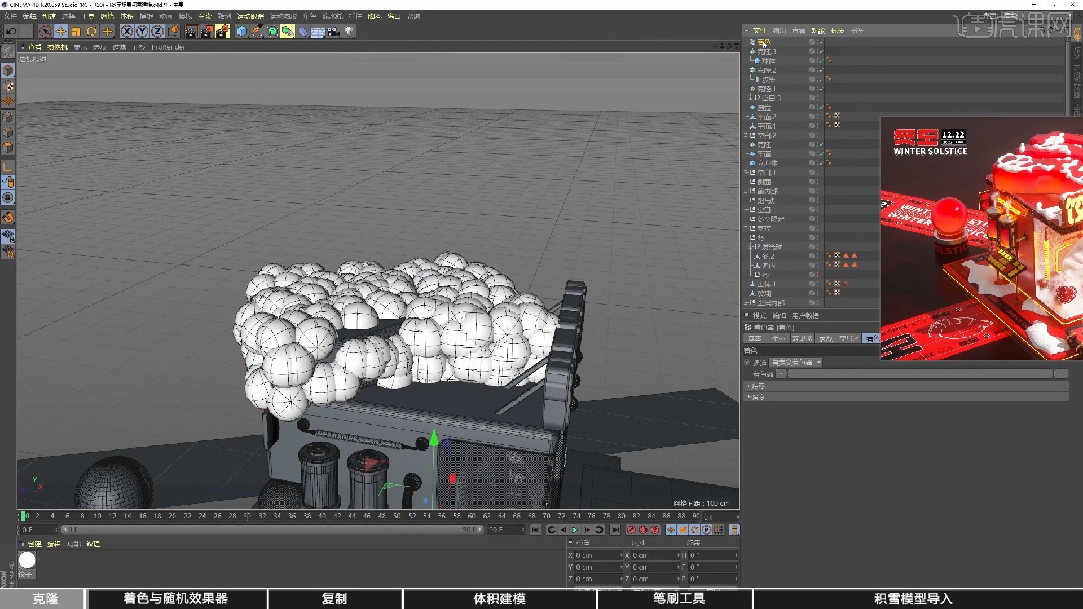Image resolution: width=1083 pixels, height=609 pixels.
Task: Switch to the 参数 attribute tab
Action: (x=826, y=338)
